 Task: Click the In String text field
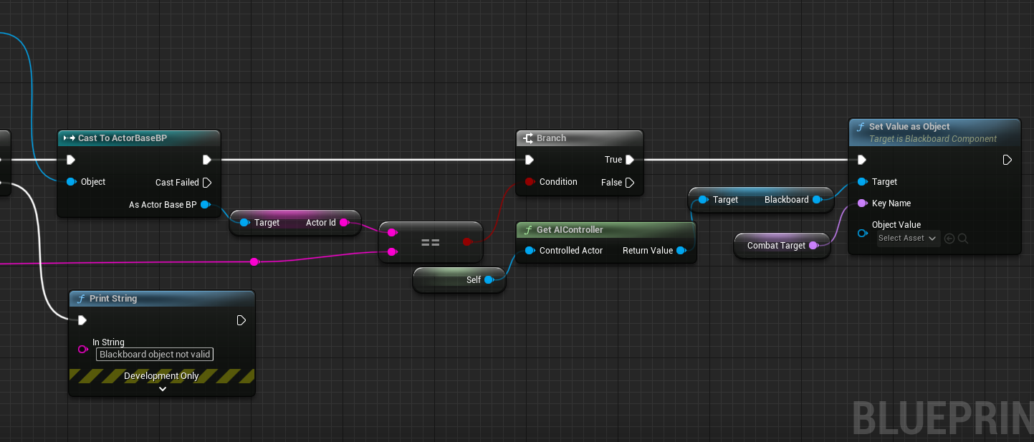155,354
